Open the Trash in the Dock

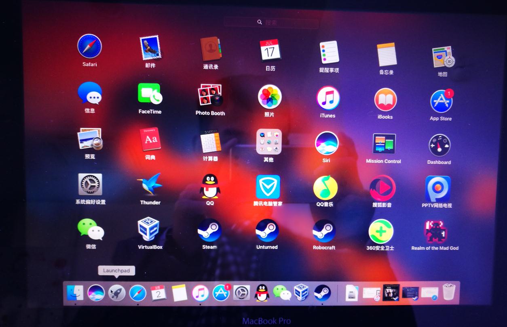point(449,292)
